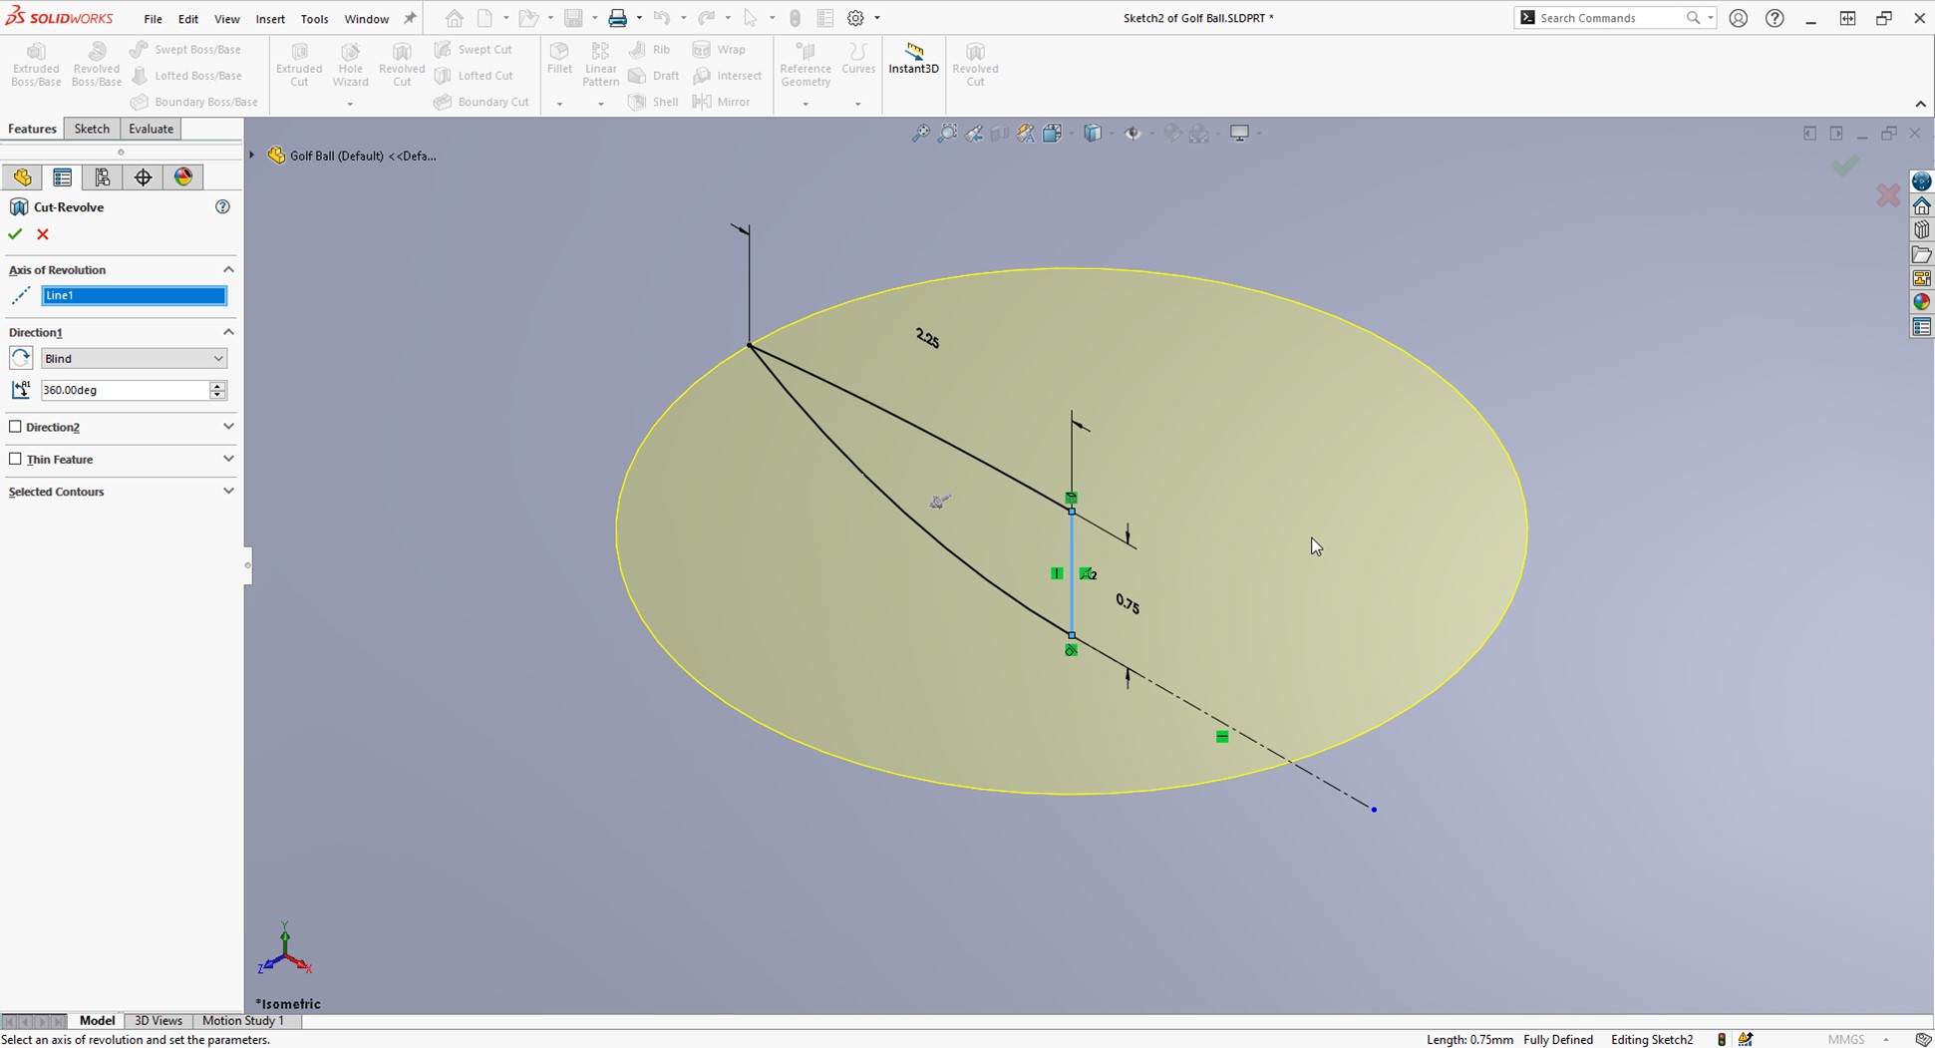Expand the Selected Contours section
The image size is (1935, 1048).
[x=228, y=491]
